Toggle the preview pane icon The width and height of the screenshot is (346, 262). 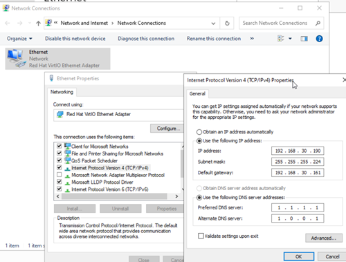point(304,39)
